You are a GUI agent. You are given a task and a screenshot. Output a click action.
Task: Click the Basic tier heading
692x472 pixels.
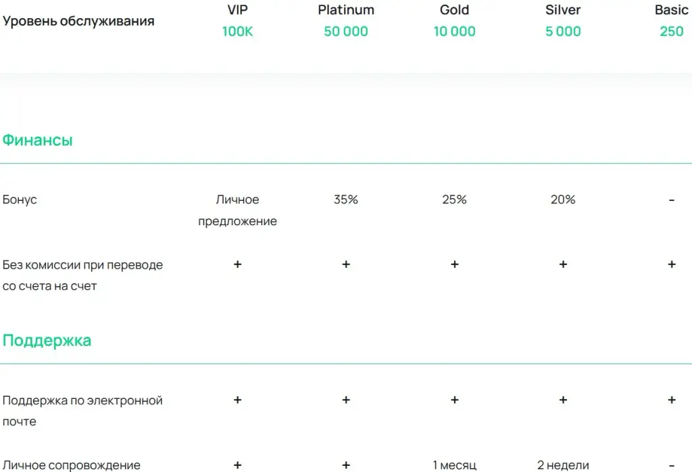pos(671,9)
